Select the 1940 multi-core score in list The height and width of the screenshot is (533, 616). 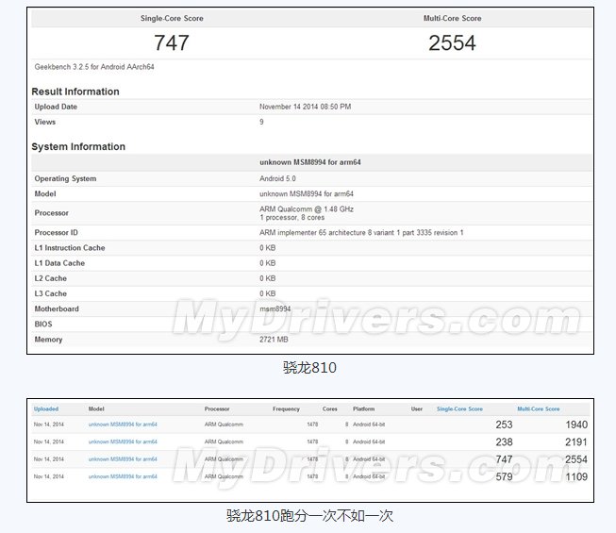576,425
